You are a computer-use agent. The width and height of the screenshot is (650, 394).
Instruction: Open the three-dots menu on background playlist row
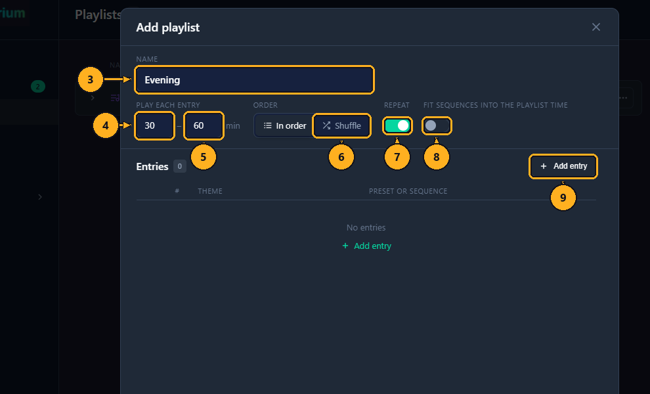coord(623,98)
